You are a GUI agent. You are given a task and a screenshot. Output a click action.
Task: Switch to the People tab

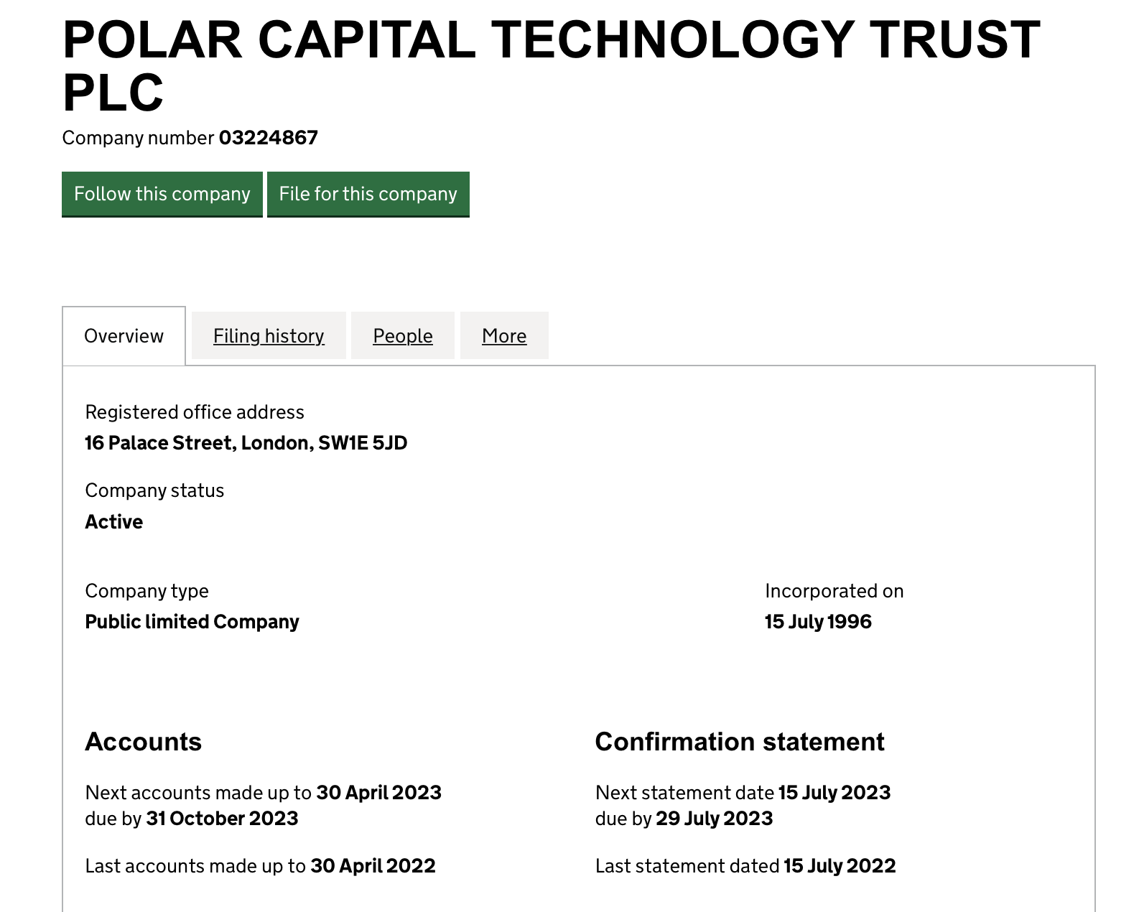click(x=403, y=336)
